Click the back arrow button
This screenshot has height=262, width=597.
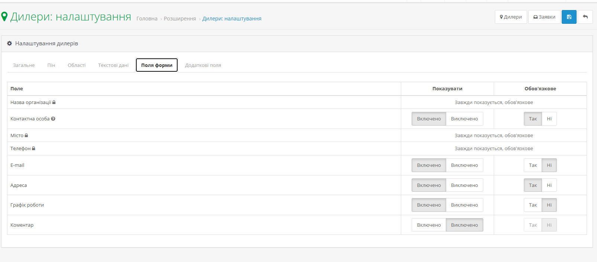tap(585, 17)
